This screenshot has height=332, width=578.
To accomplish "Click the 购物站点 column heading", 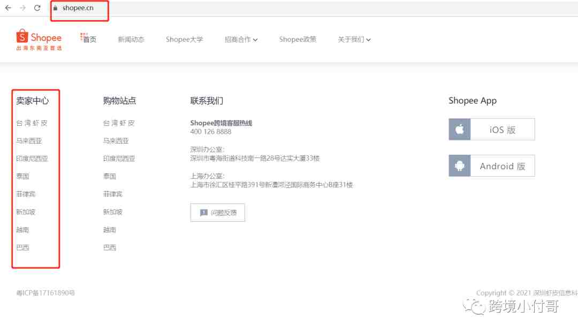I will click(119, 101).
